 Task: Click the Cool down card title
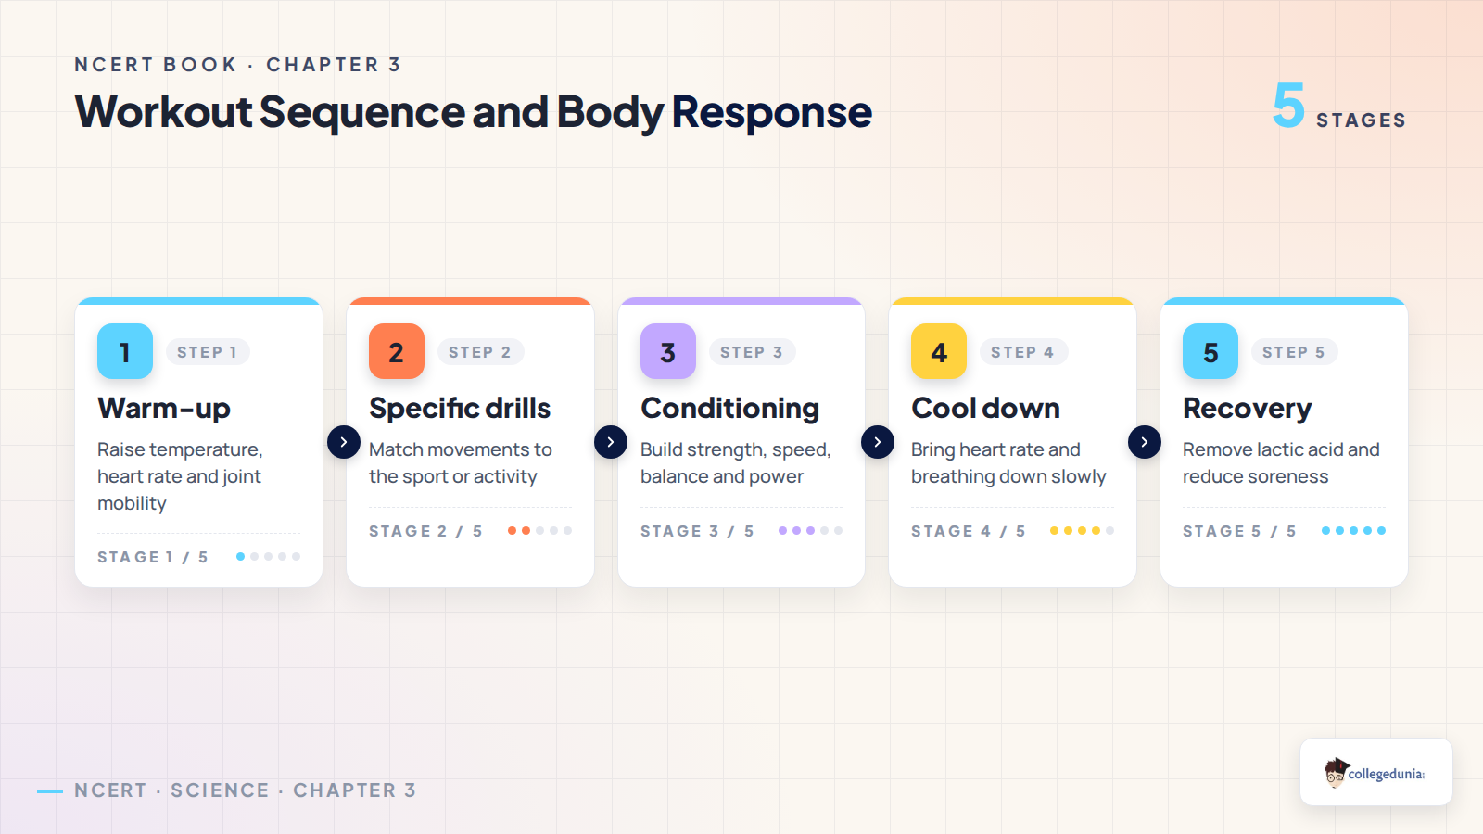pos(986,409)
